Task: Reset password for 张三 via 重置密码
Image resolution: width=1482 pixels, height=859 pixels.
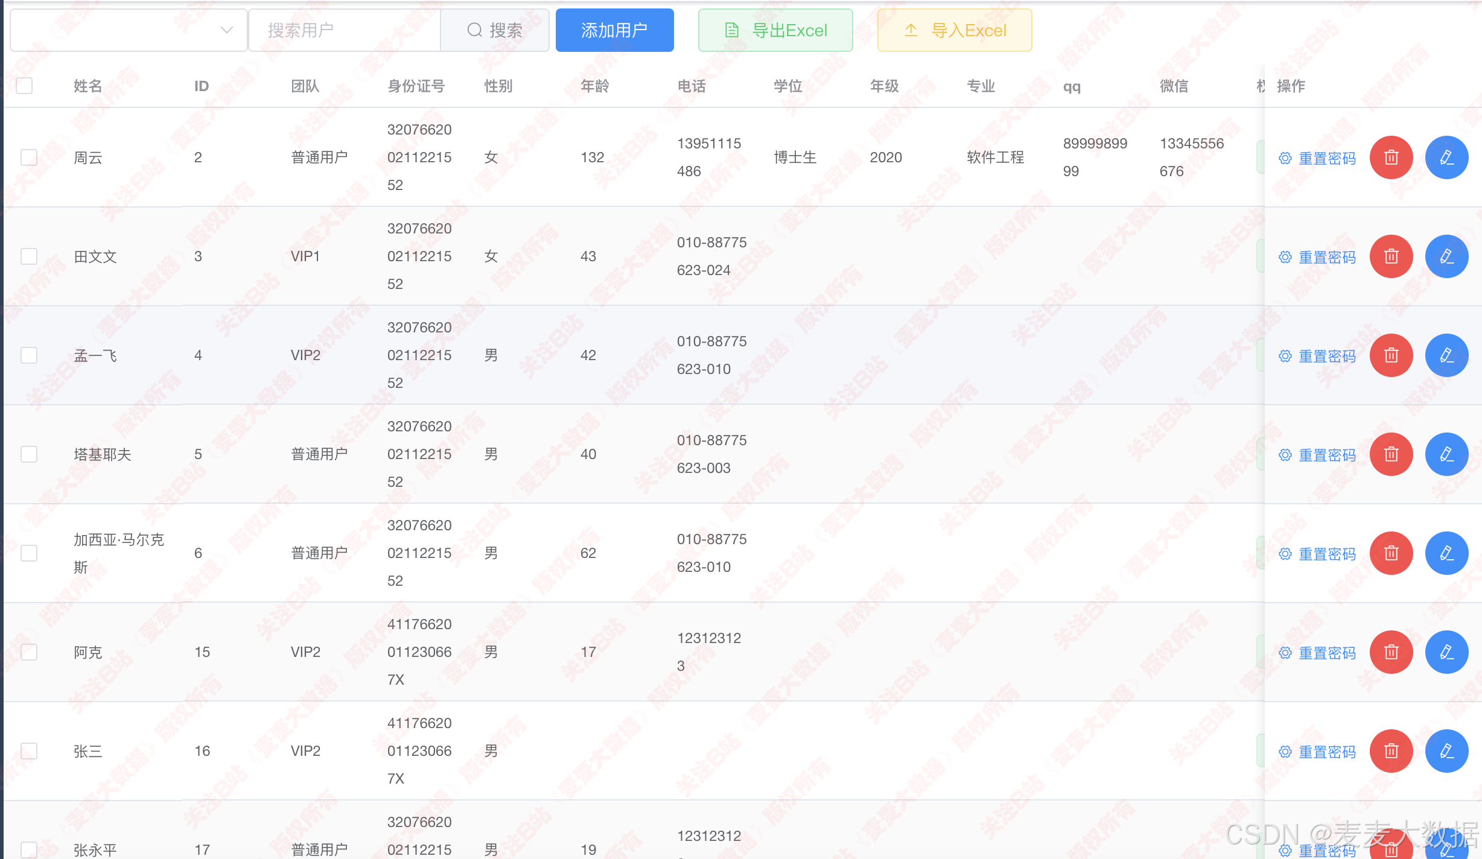Action: click(1317, 752)
